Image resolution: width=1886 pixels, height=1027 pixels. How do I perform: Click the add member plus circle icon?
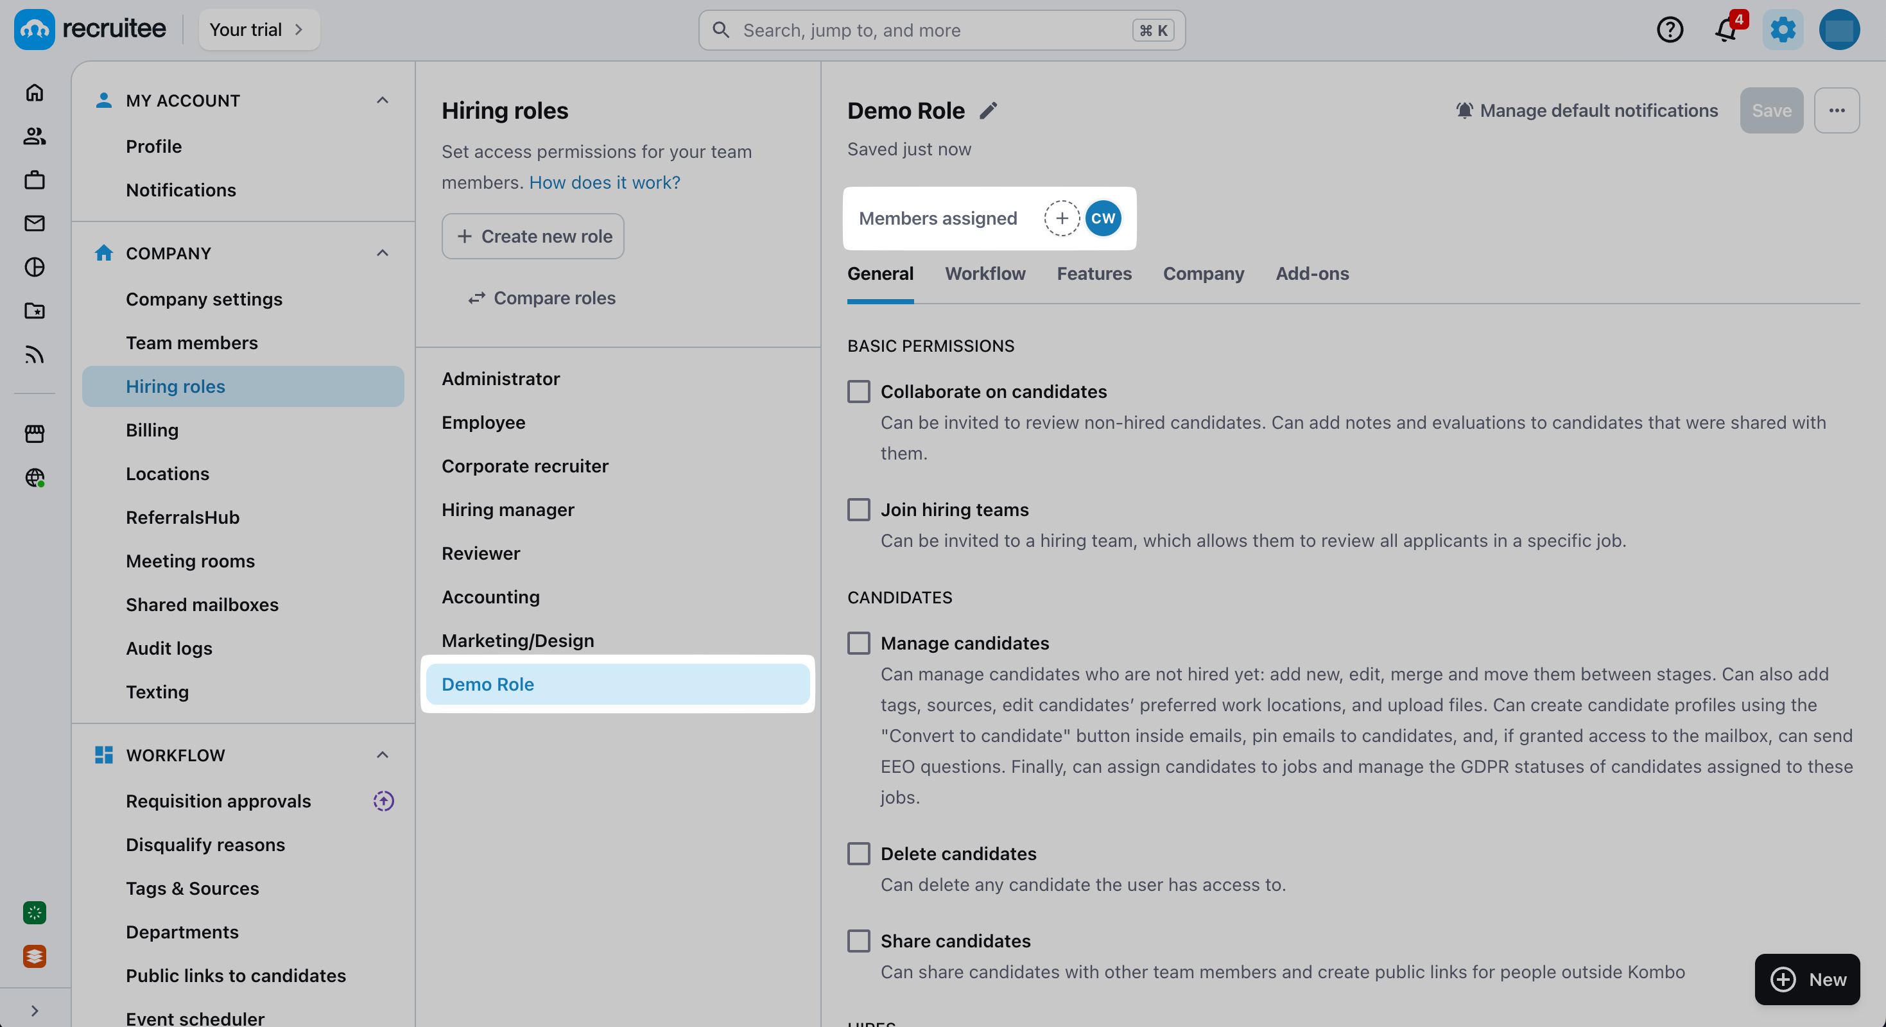click(1062, 218)
